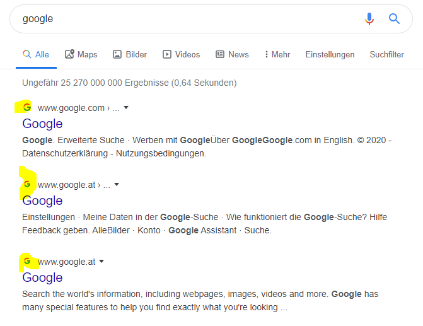This screenshot has height=326, width=423.
Task: Click the Ungefähr 25 270 000 000 Ergebnisse text
Action: point(129,83)
